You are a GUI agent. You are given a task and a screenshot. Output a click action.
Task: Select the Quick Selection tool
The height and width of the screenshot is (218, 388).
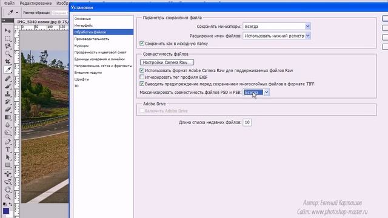(x=8, y=54)
